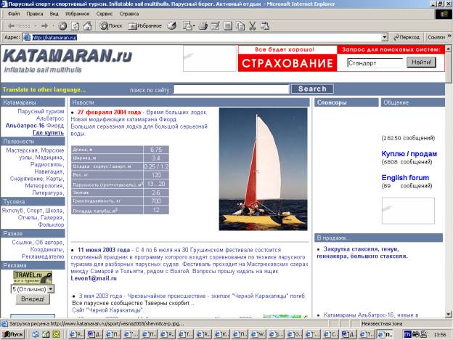Click the Стандарт search query field
The height and width of the screenshot is (340, 453).
point(375,62)
